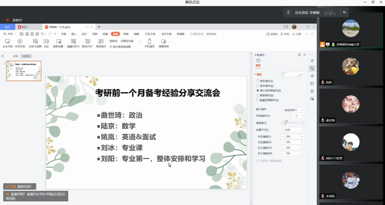Open picture fill (请选择图片) dropdown
The image size is (385, 205).
click(294, 110)
